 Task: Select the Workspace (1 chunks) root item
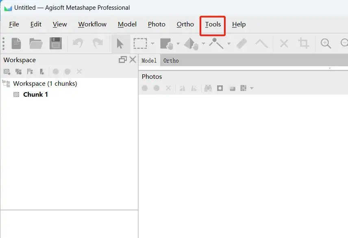[45, 84]
